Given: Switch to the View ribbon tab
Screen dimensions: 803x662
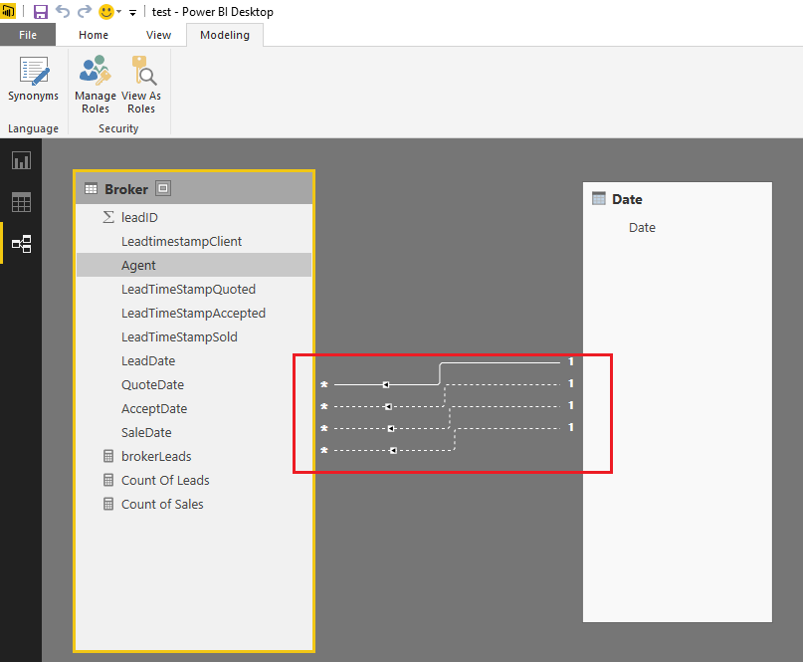Looking at the screenshot, I should point(158,35).
